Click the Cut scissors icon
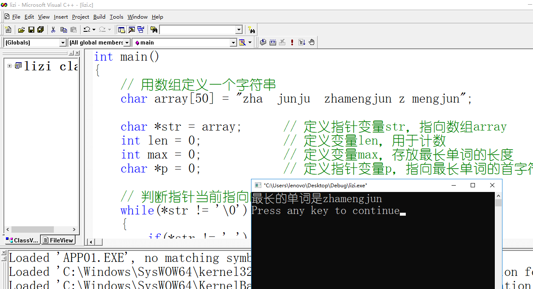The width and height of the screenshot is (533, 289). (53, 30)
